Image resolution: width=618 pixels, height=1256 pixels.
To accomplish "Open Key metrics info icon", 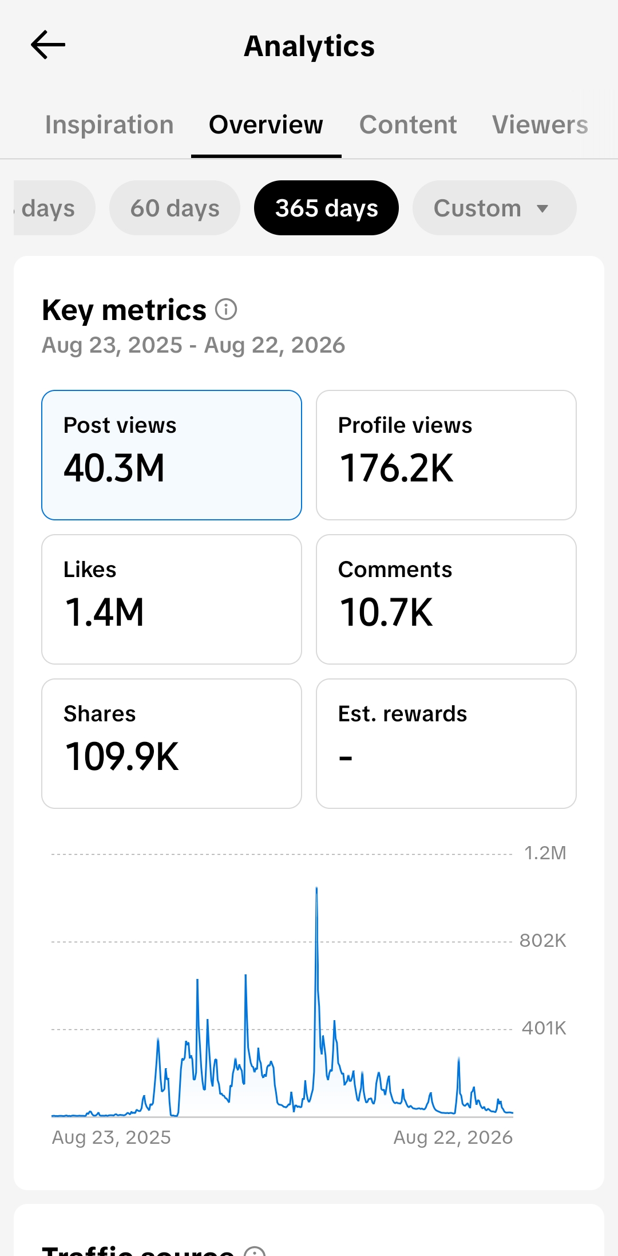I will click(226, 310).
